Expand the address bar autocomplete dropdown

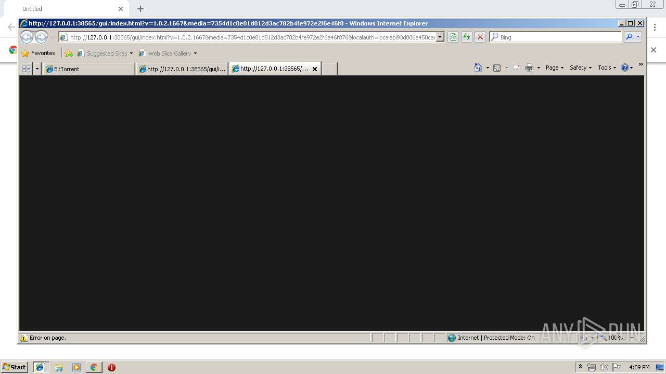tap(440, 37)
